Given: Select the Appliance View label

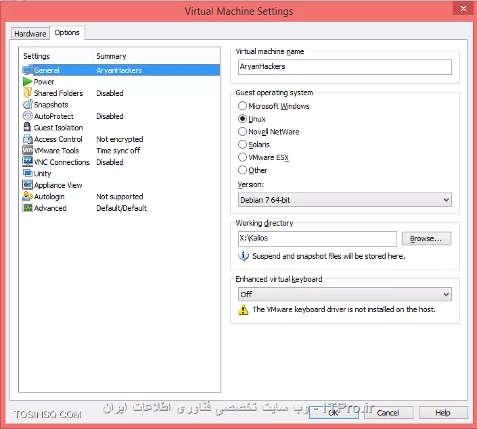Looking at the screenshot, I should coord(58,185).
